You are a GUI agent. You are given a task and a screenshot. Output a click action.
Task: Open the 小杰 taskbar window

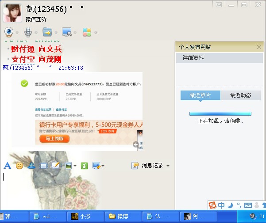(85, 216)
